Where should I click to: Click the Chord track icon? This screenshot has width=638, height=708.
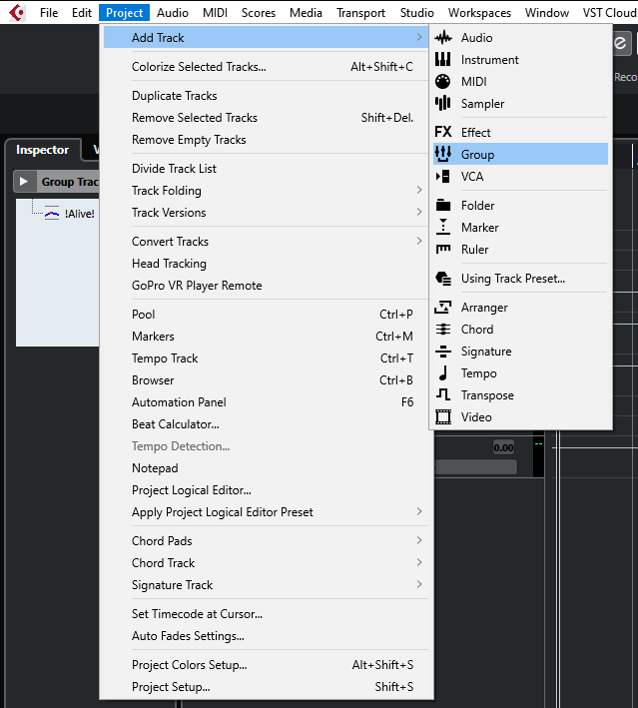pos(443,330)
